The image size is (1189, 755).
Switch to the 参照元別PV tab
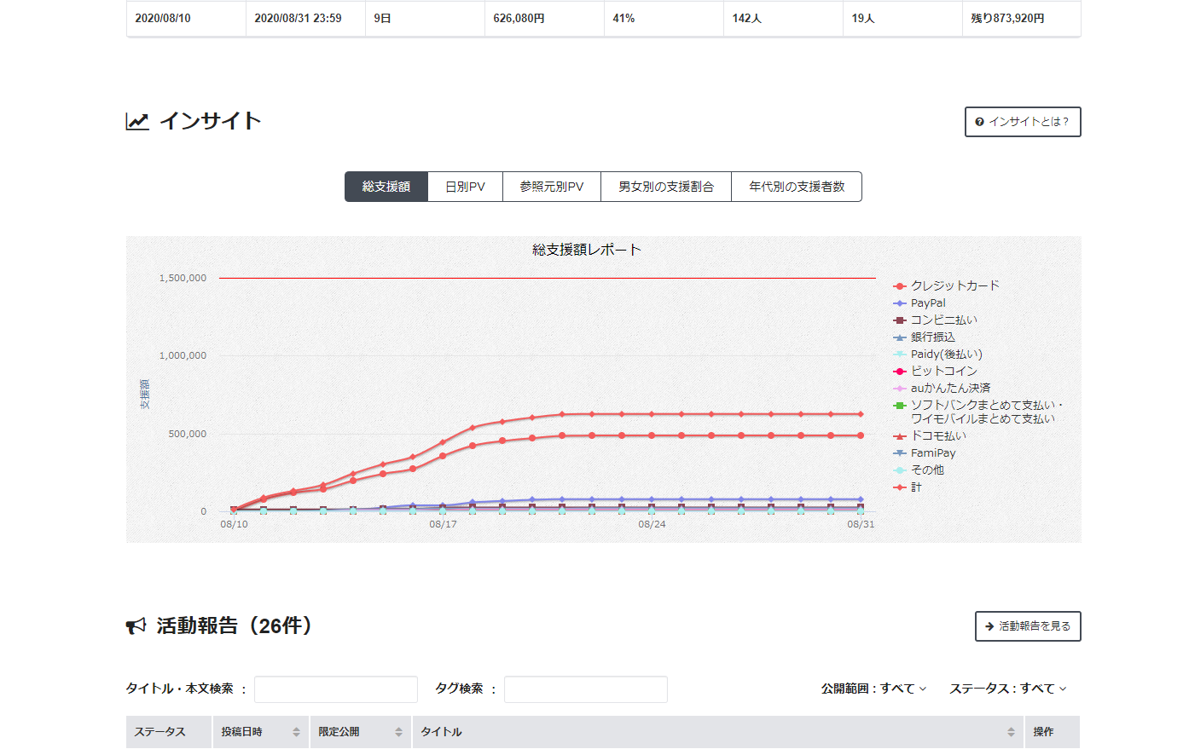coord(552,187)
